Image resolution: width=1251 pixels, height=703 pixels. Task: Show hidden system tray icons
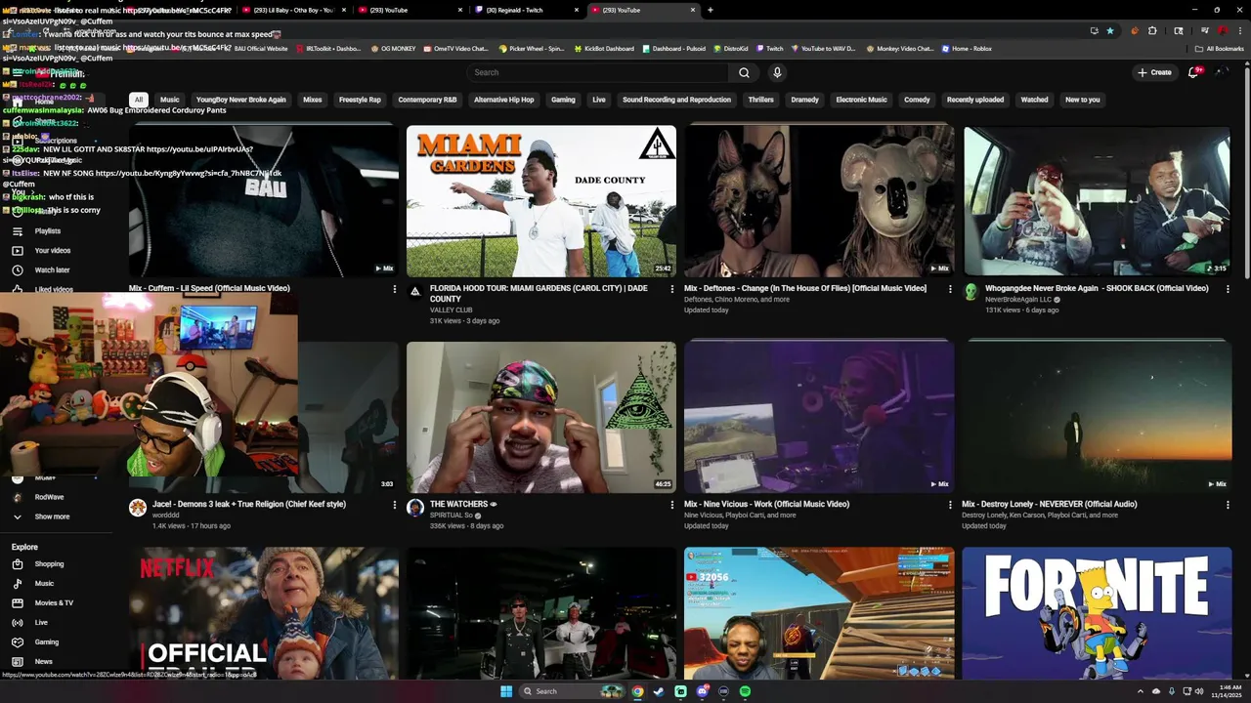[1141, 691]
